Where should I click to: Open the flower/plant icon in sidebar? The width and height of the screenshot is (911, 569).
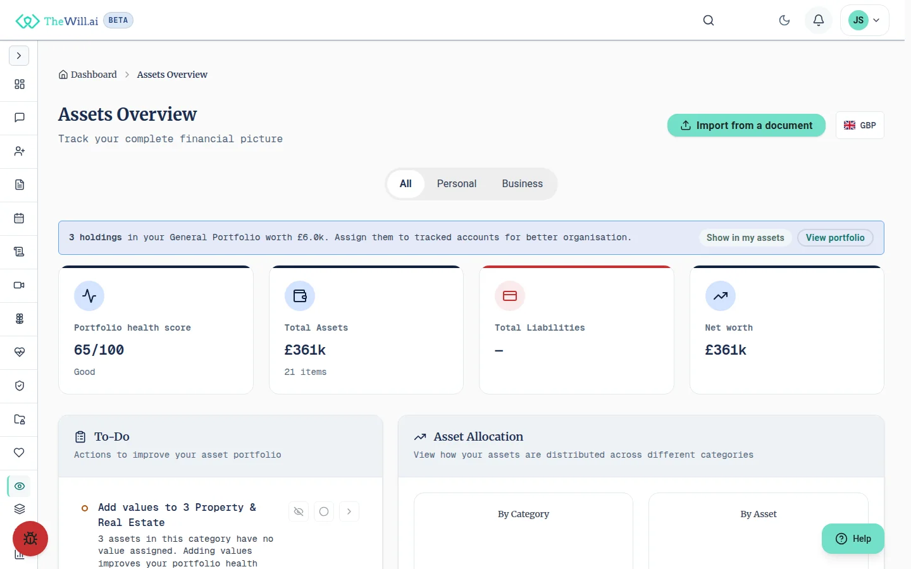click(20, 319)
